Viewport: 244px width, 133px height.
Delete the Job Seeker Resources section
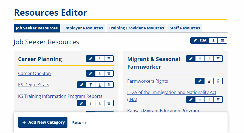tap(222, 40)
